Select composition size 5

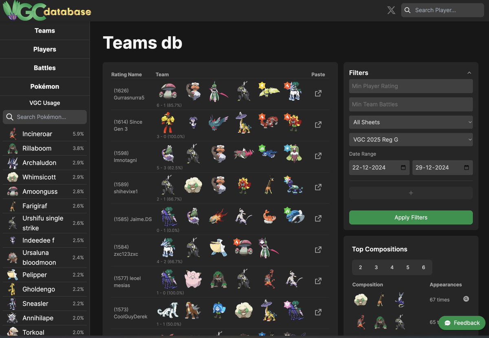pos(408,267)
